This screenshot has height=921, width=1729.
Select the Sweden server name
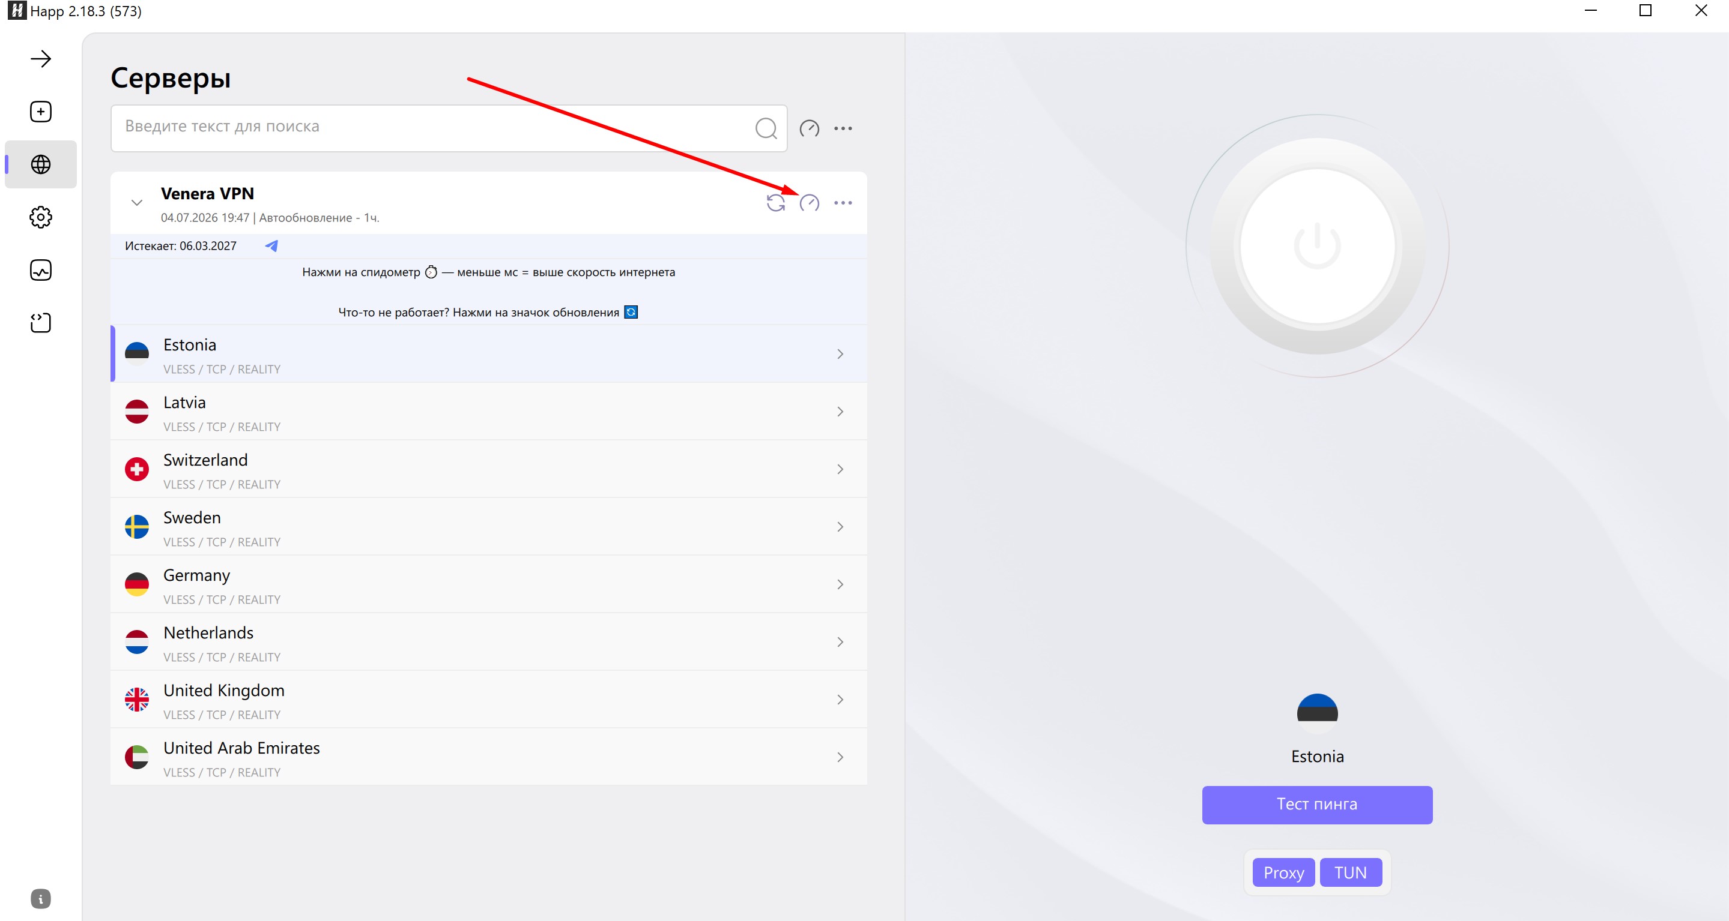click(192, 518)
